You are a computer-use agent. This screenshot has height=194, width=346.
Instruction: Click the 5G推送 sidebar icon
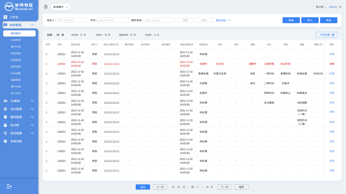[x=5, y=101]
